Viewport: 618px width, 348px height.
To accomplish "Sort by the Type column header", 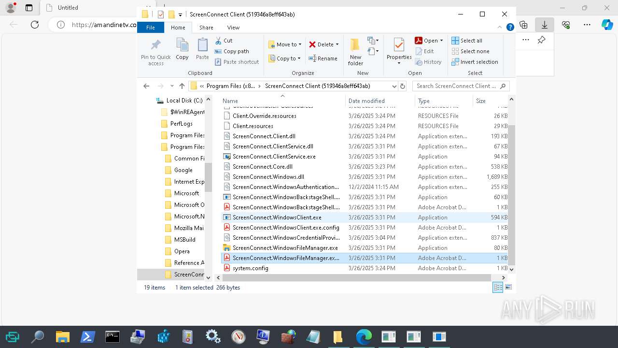I will (x=444, y=101).
